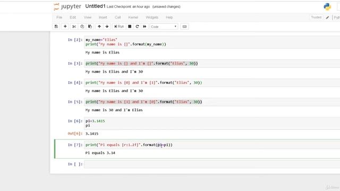Open the Widgets menu

click(152, 18)
